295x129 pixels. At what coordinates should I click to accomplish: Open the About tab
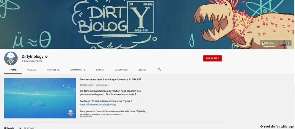pyautogui.click(x=142, y=70)
